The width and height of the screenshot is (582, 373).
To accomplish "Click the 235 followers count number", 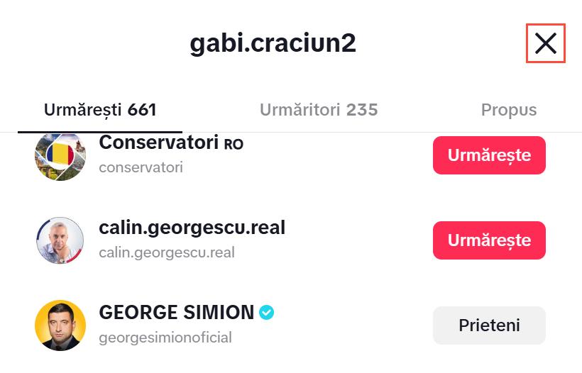I will (x=362, y=110).
